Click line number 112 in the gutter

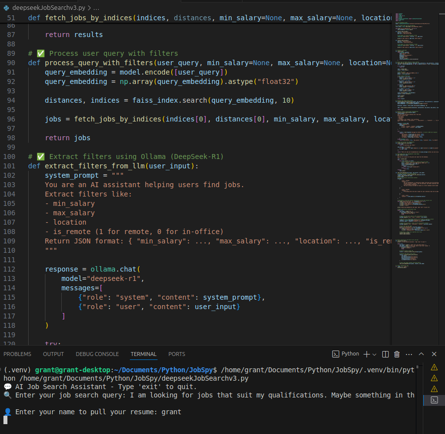click(9, 269)
